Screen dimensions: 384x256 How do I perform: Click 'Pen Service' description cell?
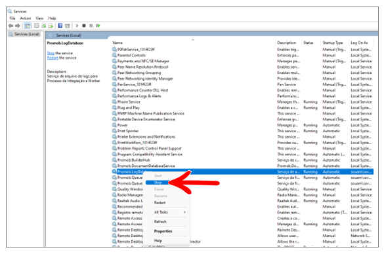(x=287, y=84)
